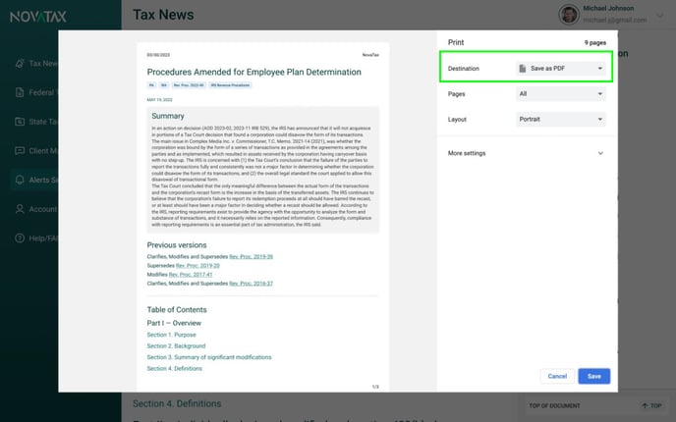
Task: Open the Pages dropdown set to All
Action: [x=560, y=94]
